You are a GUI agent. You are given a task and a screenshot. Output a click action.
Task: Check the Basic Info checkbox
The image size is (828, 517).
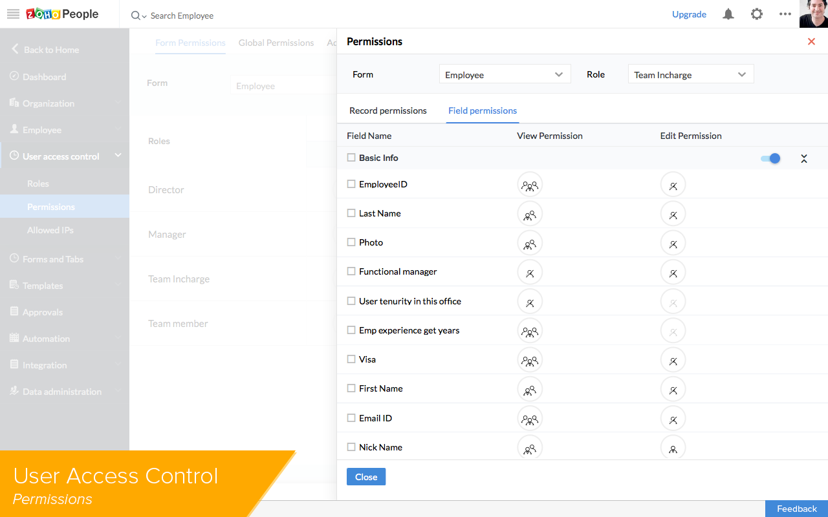point(351,158)
